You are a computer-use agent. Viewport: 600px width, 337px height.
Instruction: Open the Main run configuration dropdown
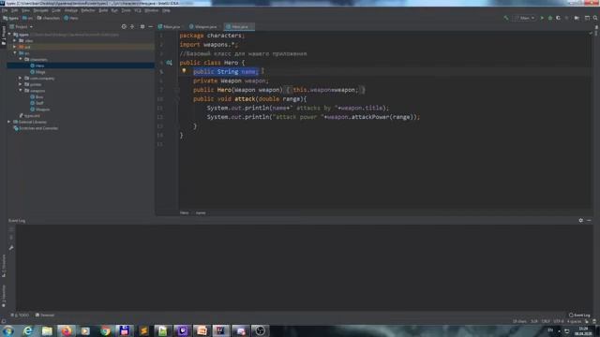click(525, 18)
